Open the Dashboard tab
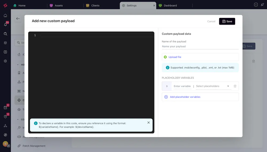 [x=168, y=5]
